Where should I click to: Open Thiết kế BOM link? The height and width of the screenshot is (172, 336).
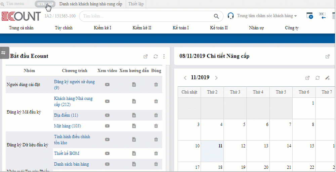(67, 154)
